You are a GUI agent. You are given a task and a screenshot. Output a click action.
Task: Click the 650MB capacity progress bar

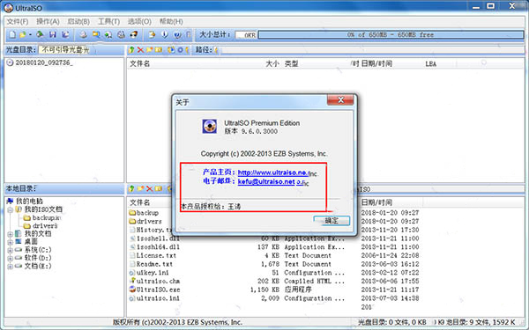point(391,34)
